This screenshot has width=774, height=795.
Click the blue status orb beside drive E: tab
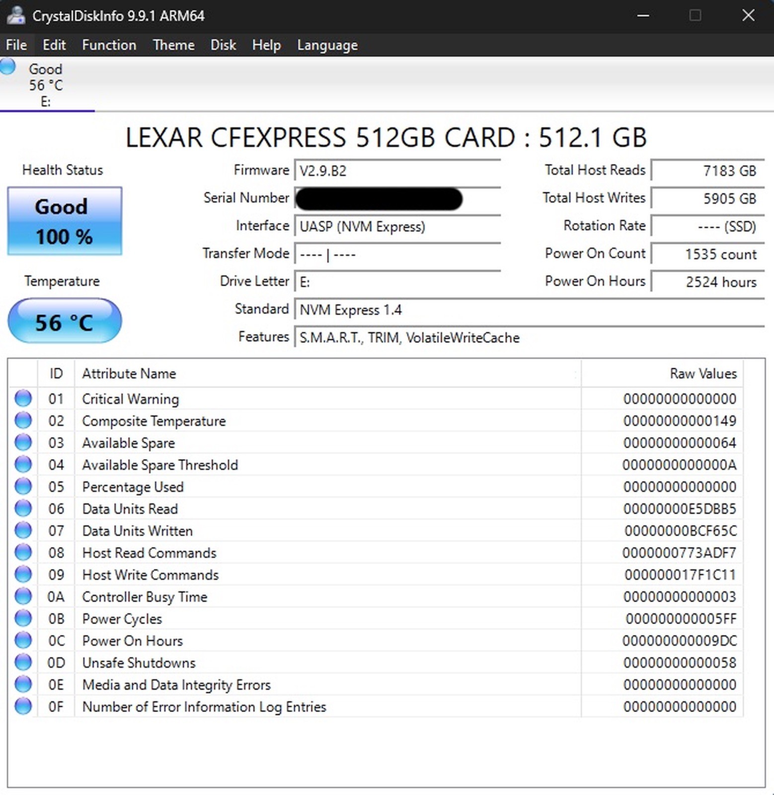click(x=7, y=67)
